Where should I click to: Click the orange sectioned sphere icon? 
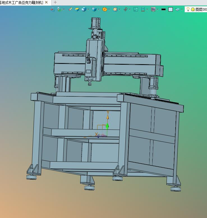(x=105, y=9)
